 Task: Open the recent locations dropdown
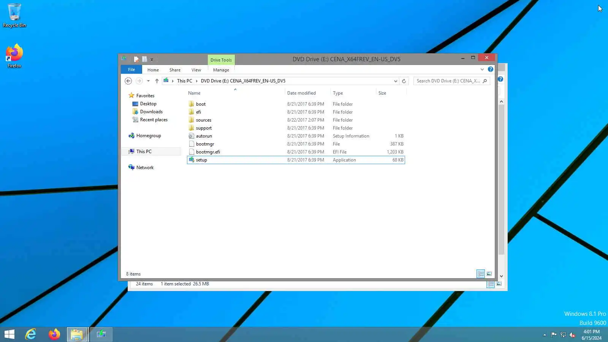[x=148, y=81]
